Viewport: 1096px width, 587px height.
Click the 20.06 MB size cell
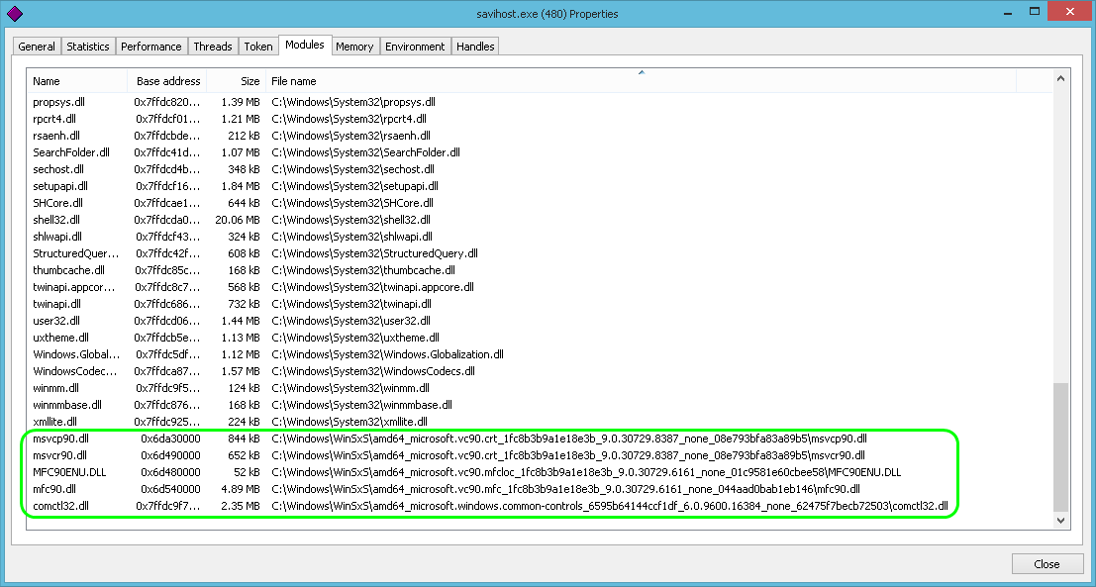[238, 220]
